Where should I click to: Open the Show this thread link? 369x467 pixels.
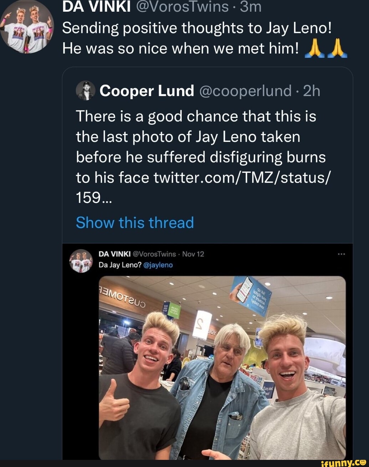point(135,223)
